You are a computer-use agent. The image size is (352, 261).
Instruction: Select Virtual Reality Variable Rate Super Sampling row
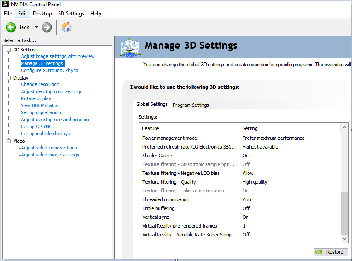(x=240, y=235)
